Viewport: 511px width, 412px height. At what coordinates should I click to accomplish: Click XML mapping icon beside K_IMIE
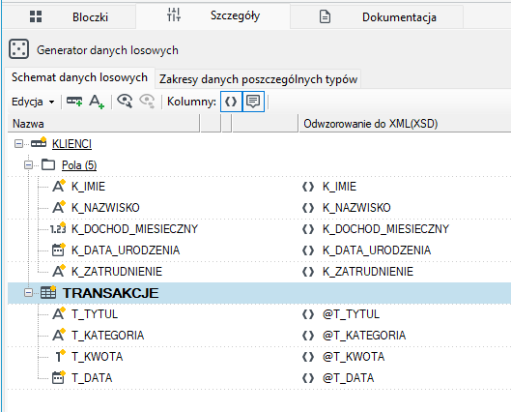click(308, 187)
